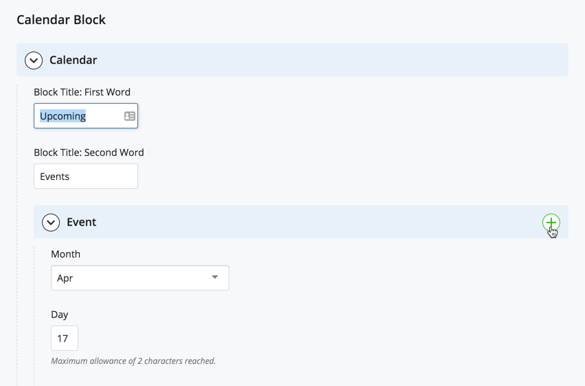585x386 pixels.
Task: Click the Month field label
Action: pyautogui.click(x=66, y=254)
